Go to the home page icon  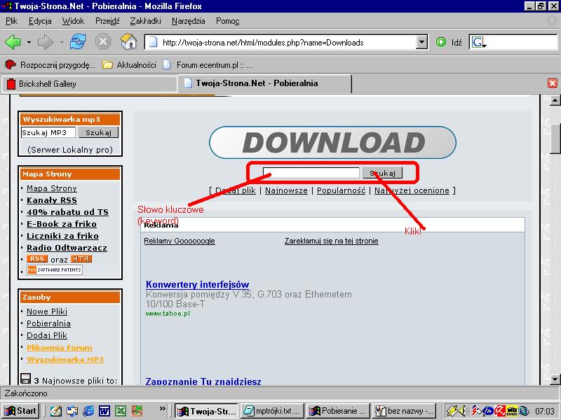click(129, 42)
